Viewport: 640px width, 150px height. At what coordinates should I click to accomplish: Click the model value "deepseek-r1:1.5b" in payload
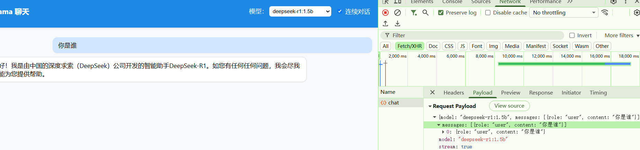pyautogui.click(x=483, y=139)
